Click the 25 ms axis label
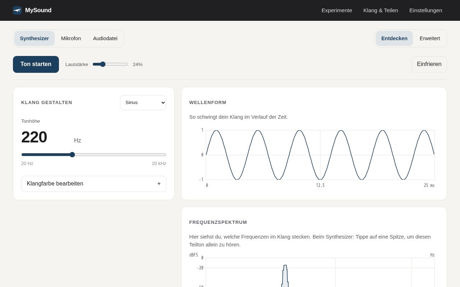This screenshot has width=460, height=287. pyautogui.click(x=429, y=185)
